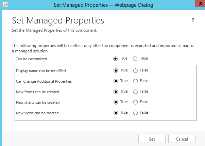
Task: Enable True for New charts can be created
Action: (116, 102)
